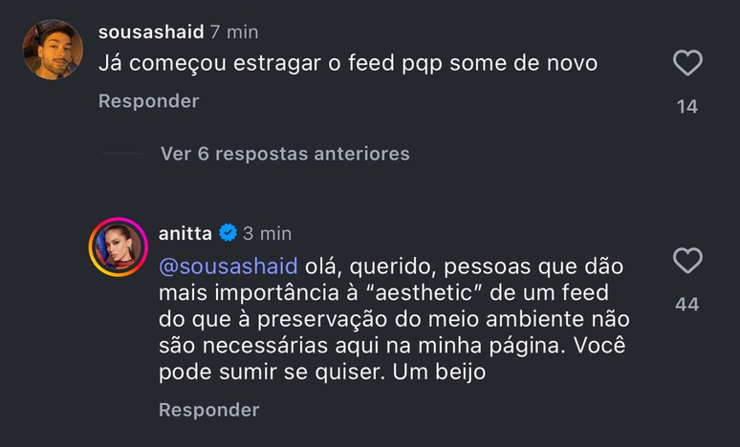The width and height of the screenshot is (740, 447).
Task: Reply to Anitta's comment via Responder
Action: (x=208, y=410)
